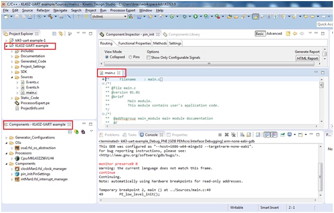Click the CpuMKL43Z256VLH4 processor icon
334x213 pixels.
tap(17, 158)
